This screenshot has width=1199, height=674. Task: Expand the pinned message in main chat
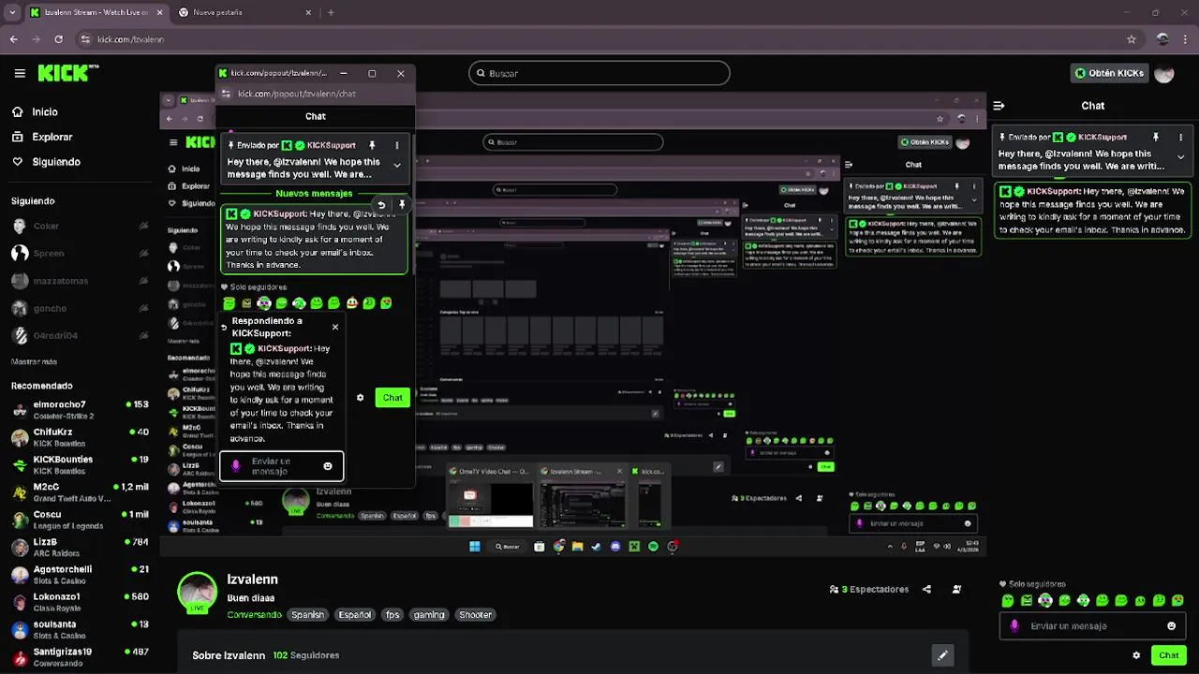[1180, 157]
